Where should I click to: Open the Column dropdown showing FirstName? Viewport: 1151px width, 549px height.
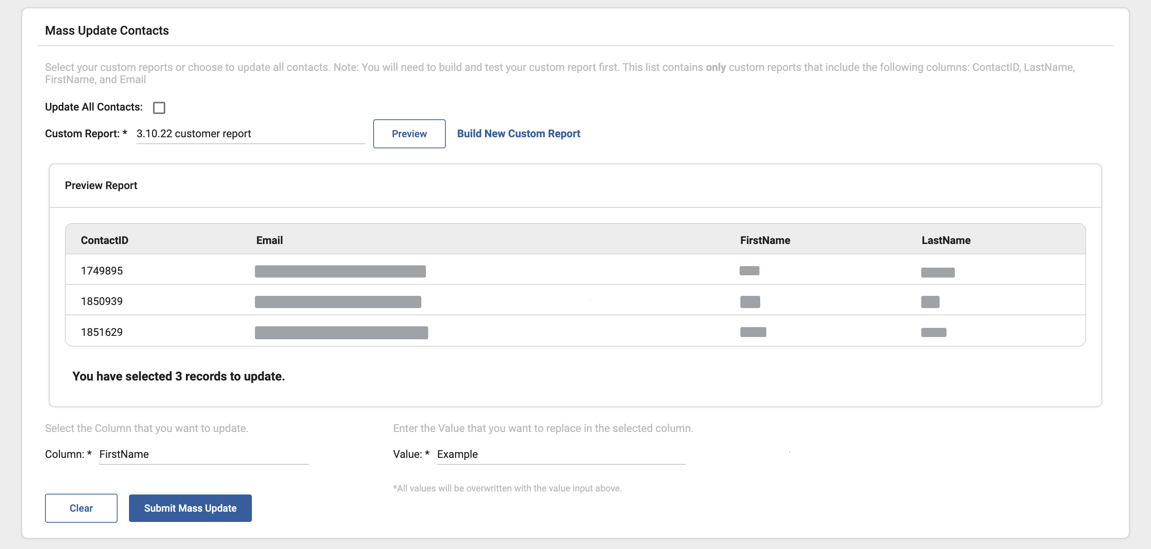coord(203,454)
